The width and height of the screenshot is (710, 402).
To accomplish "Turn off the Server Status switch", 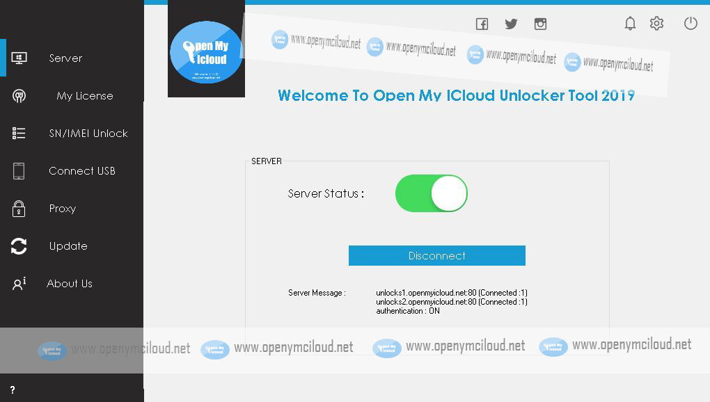I will [x=431, y=193].
